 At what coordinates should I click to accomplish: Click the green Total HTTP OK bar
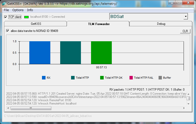pyautogui.click(x=101, y=53)
